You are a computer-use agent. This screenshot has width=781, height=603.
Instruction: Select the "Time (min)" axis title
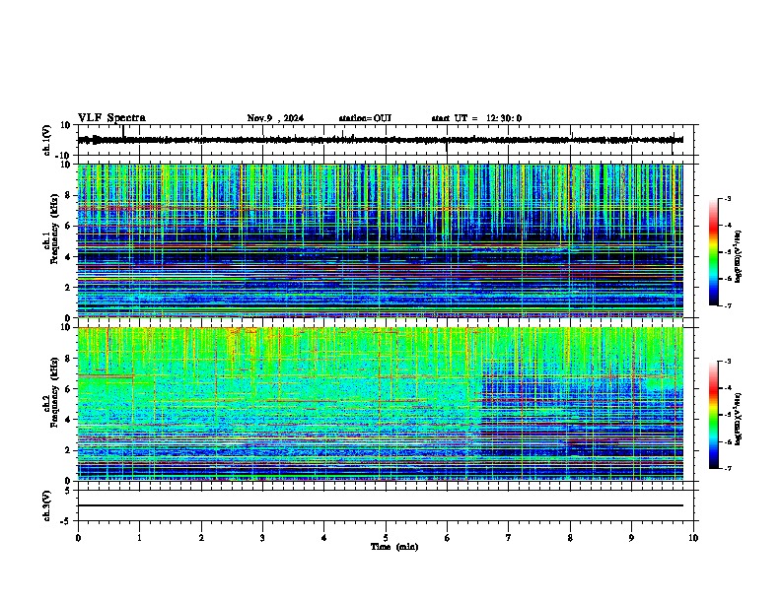394,547
